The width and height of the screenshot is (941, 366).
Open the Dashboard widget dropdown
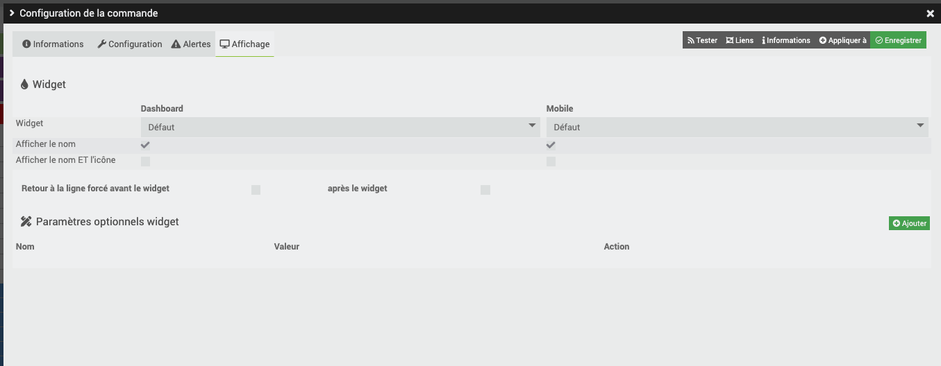tap(340, 127)
